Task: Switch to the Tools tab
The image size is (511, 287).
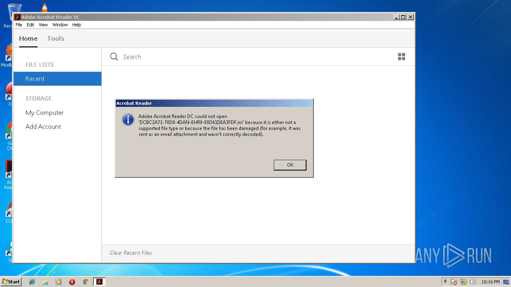Action: [55, 39]
